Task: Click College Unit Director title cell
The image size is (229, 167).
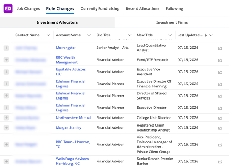Action: coord(154,118)
